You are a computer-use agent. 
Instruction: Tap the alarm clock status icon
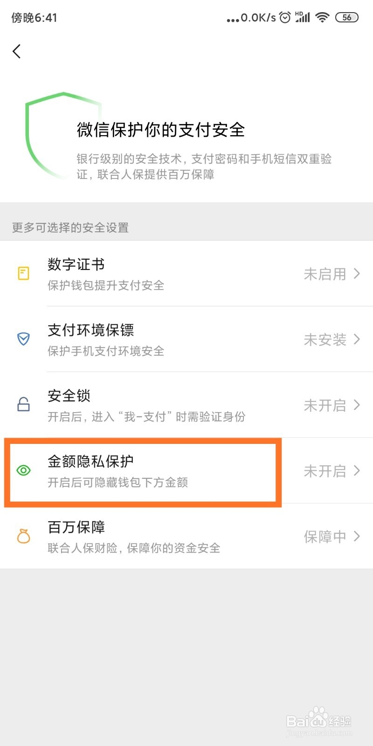point(285,18)
